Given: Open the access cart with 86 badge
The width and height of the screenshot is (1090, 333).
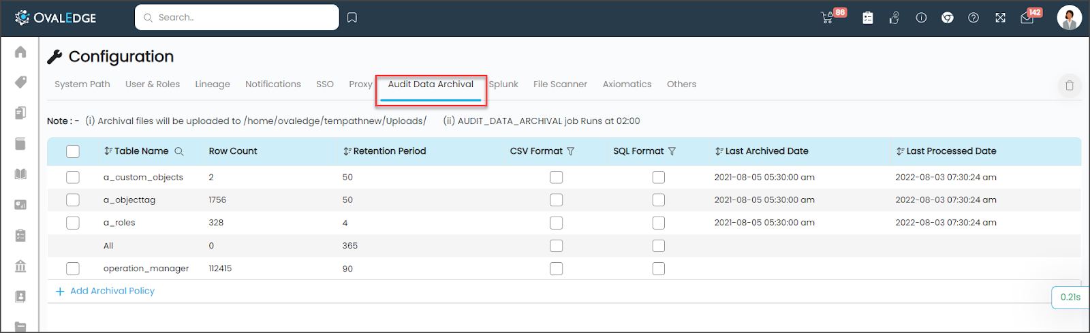Looking at the screenshot, I should click(828, 18).
